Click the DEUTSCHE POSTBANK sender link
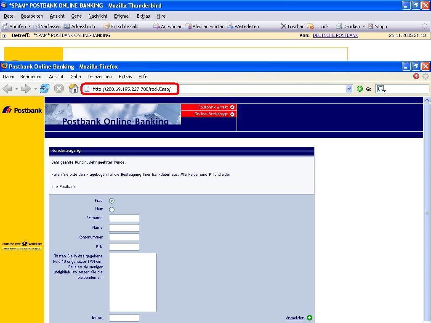Screen dimensions: 431x323 click(x=335, y=35)
